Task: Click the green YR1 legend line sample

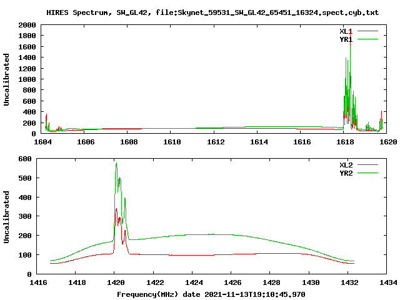Action: (367, 39)
